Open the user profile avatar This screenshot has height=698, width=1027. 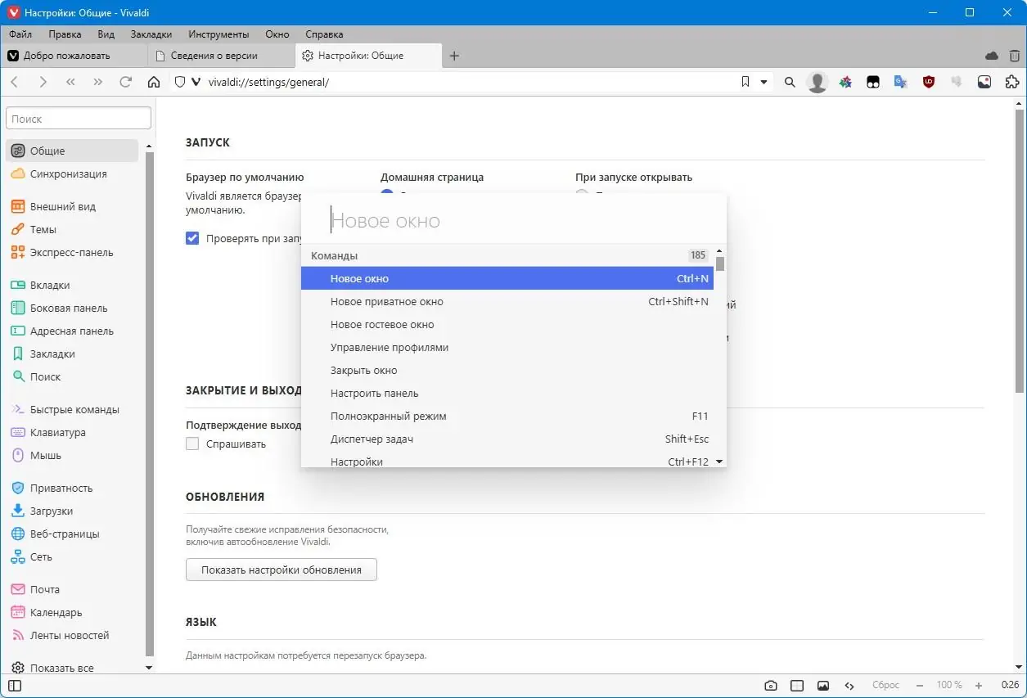pyautogui.click(x=817, y=82)
